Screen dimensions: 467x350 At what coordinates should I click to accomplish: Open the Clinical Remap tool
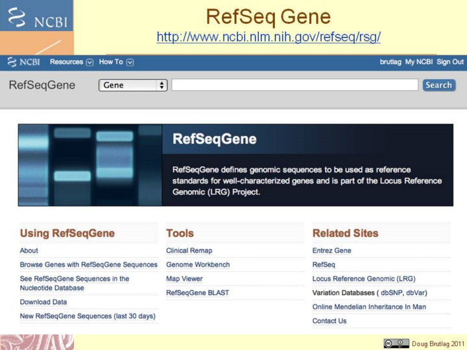point(189,251)
